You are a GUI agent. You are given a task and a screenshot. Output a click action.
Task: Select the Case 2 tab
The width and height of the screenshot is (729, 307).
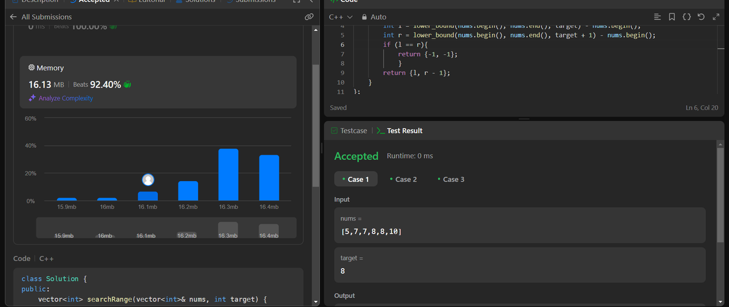[x=403, y=179]
